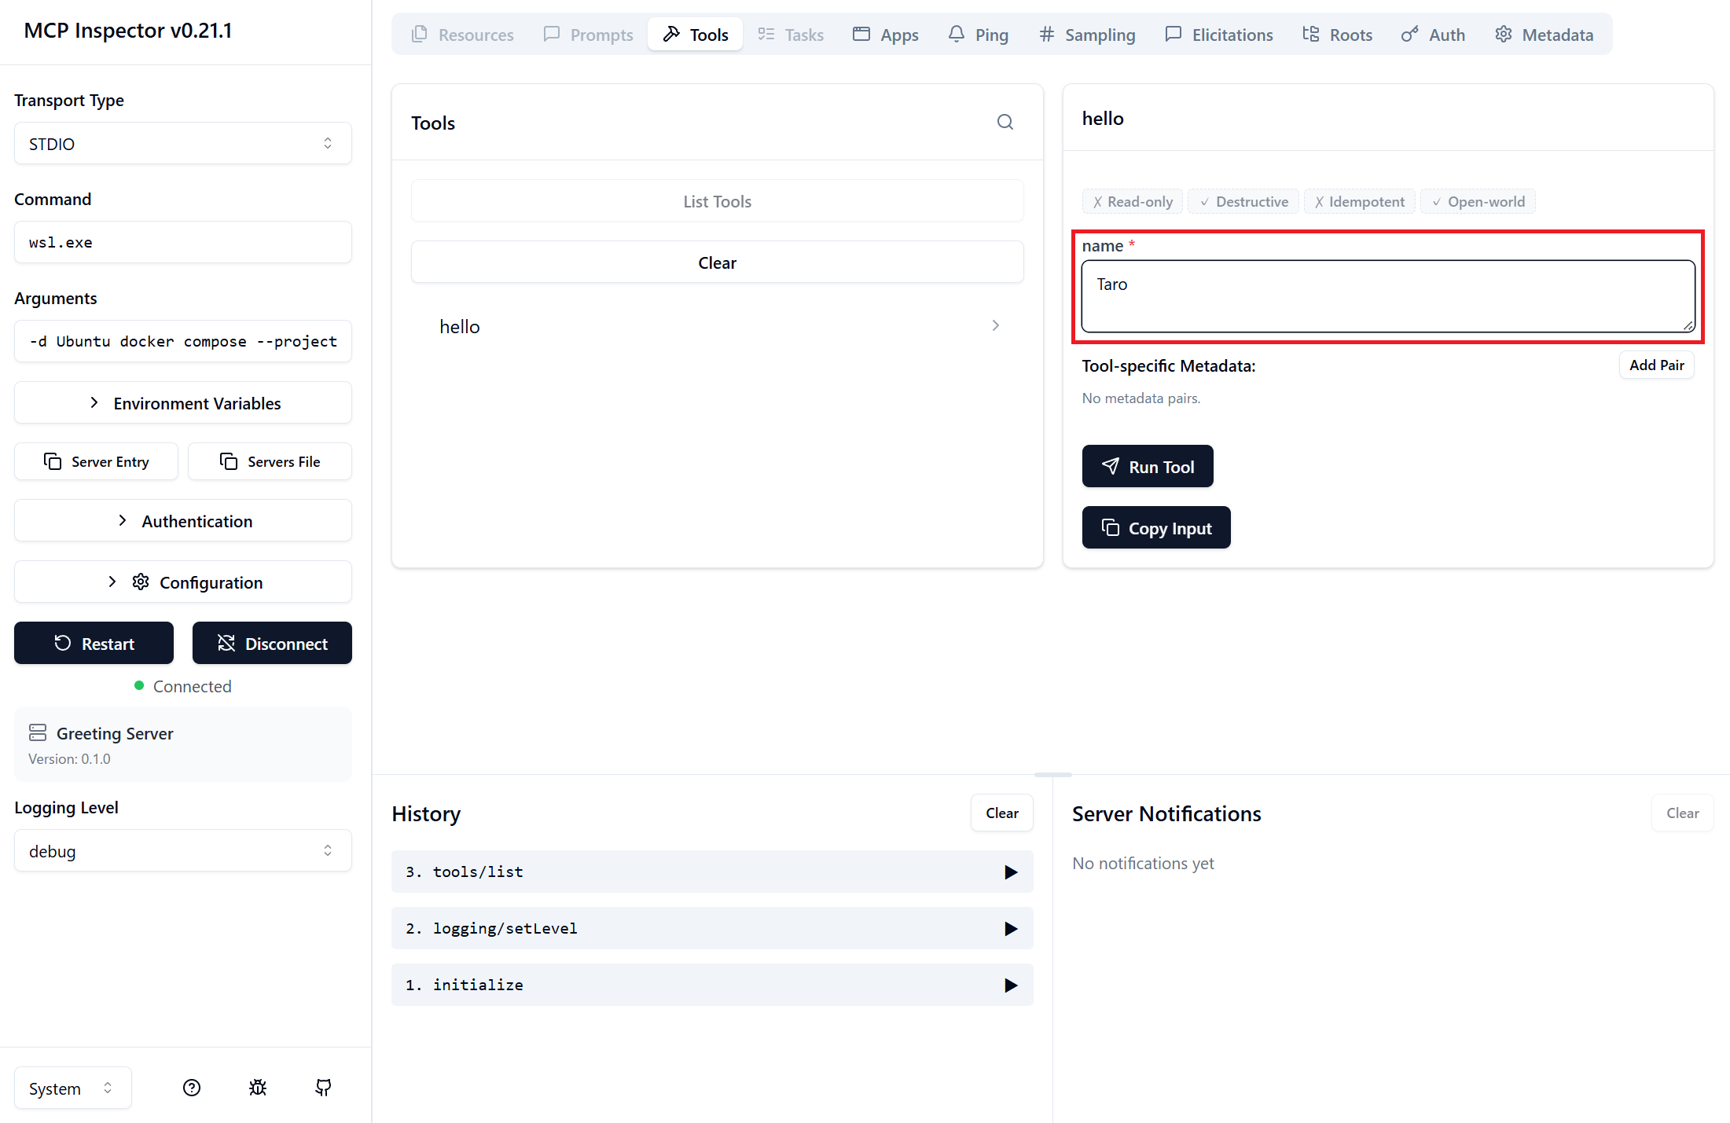
Task: Click the MCP Inspector v0.21.1 title
Action: 128,31
